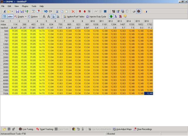Click the Open folder icon
This screenshot has height=136, width=188.
point(9,11)
